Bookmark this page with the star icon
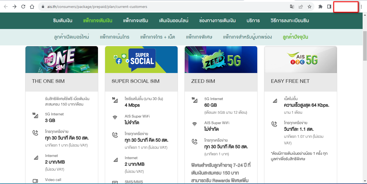Image resolution: width=367 pixels, height=184 pixels. coord(310,7)
